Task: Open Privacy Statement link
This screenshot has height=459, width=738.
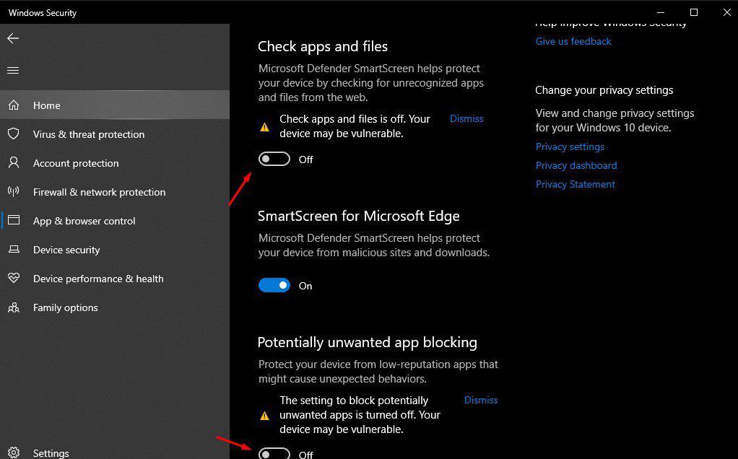Action: click(x=575, y=184)
